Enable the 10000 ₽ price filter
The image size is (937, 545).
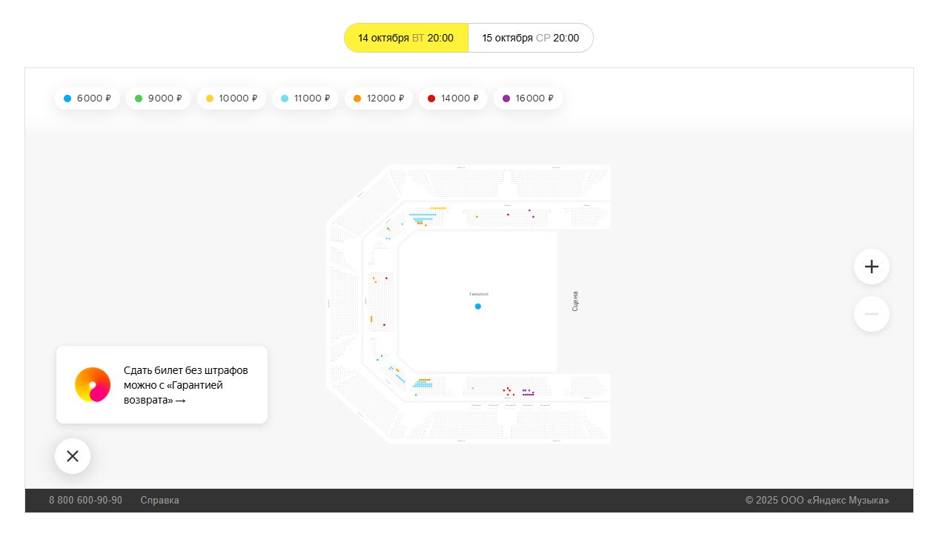point(231,98)
